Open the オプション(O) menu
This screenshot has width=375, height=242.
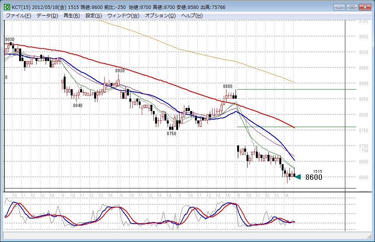[x=161, y=16]
